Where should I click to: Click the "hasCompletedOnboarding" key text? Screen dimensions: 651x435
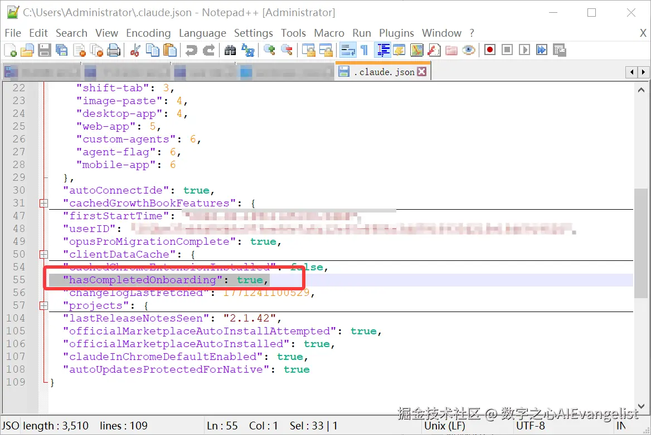pos(143,280)
